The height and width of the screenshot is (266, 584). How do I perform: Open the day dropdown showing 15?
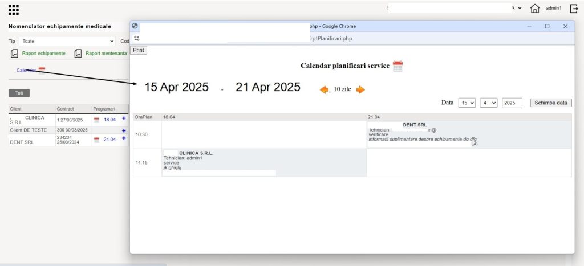[x=467, y=103]
